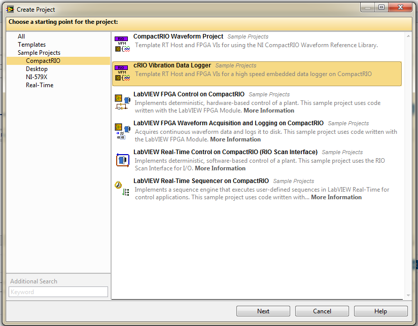Choose LabVIEW Real-Time Sequencer on CompactRIO title
Viewport: 418px width, 326px height.
tap(201, 181)
